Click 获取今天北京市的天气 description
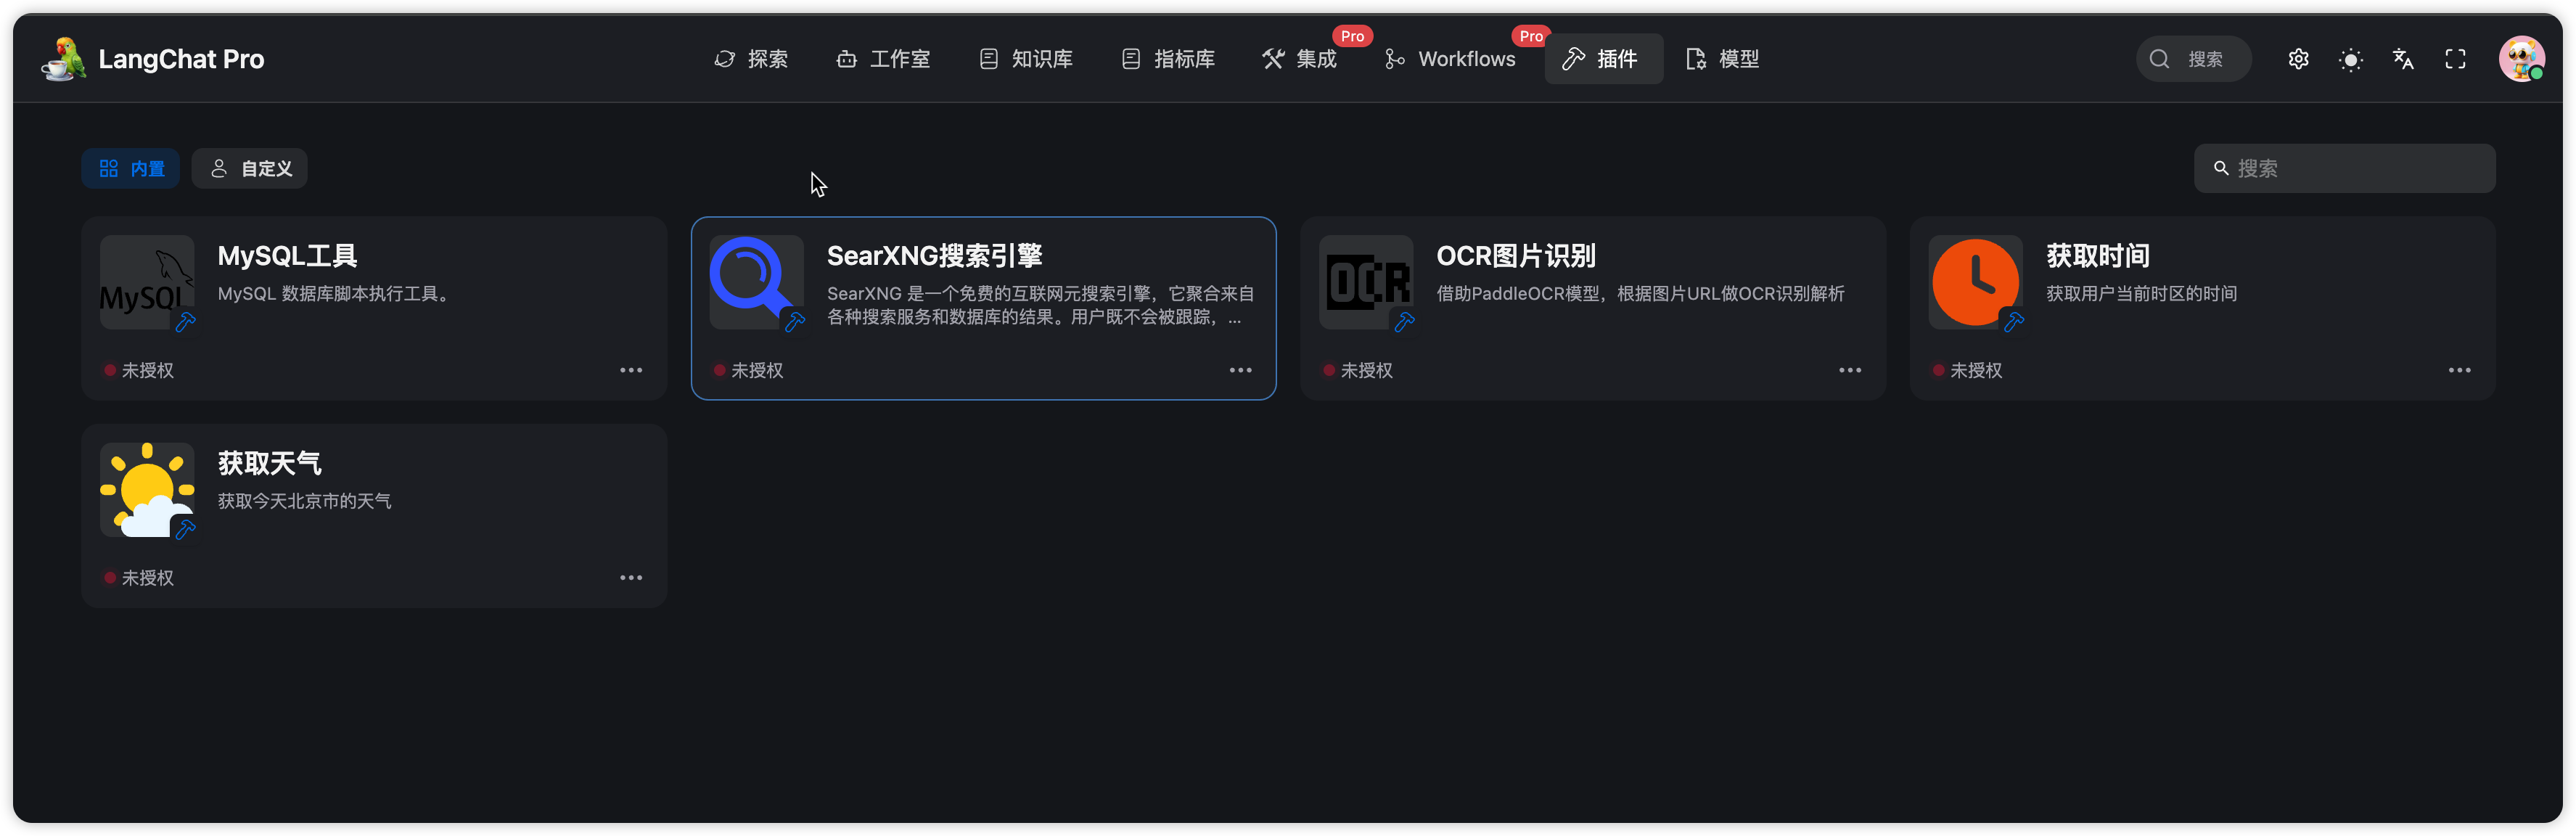 304,501
